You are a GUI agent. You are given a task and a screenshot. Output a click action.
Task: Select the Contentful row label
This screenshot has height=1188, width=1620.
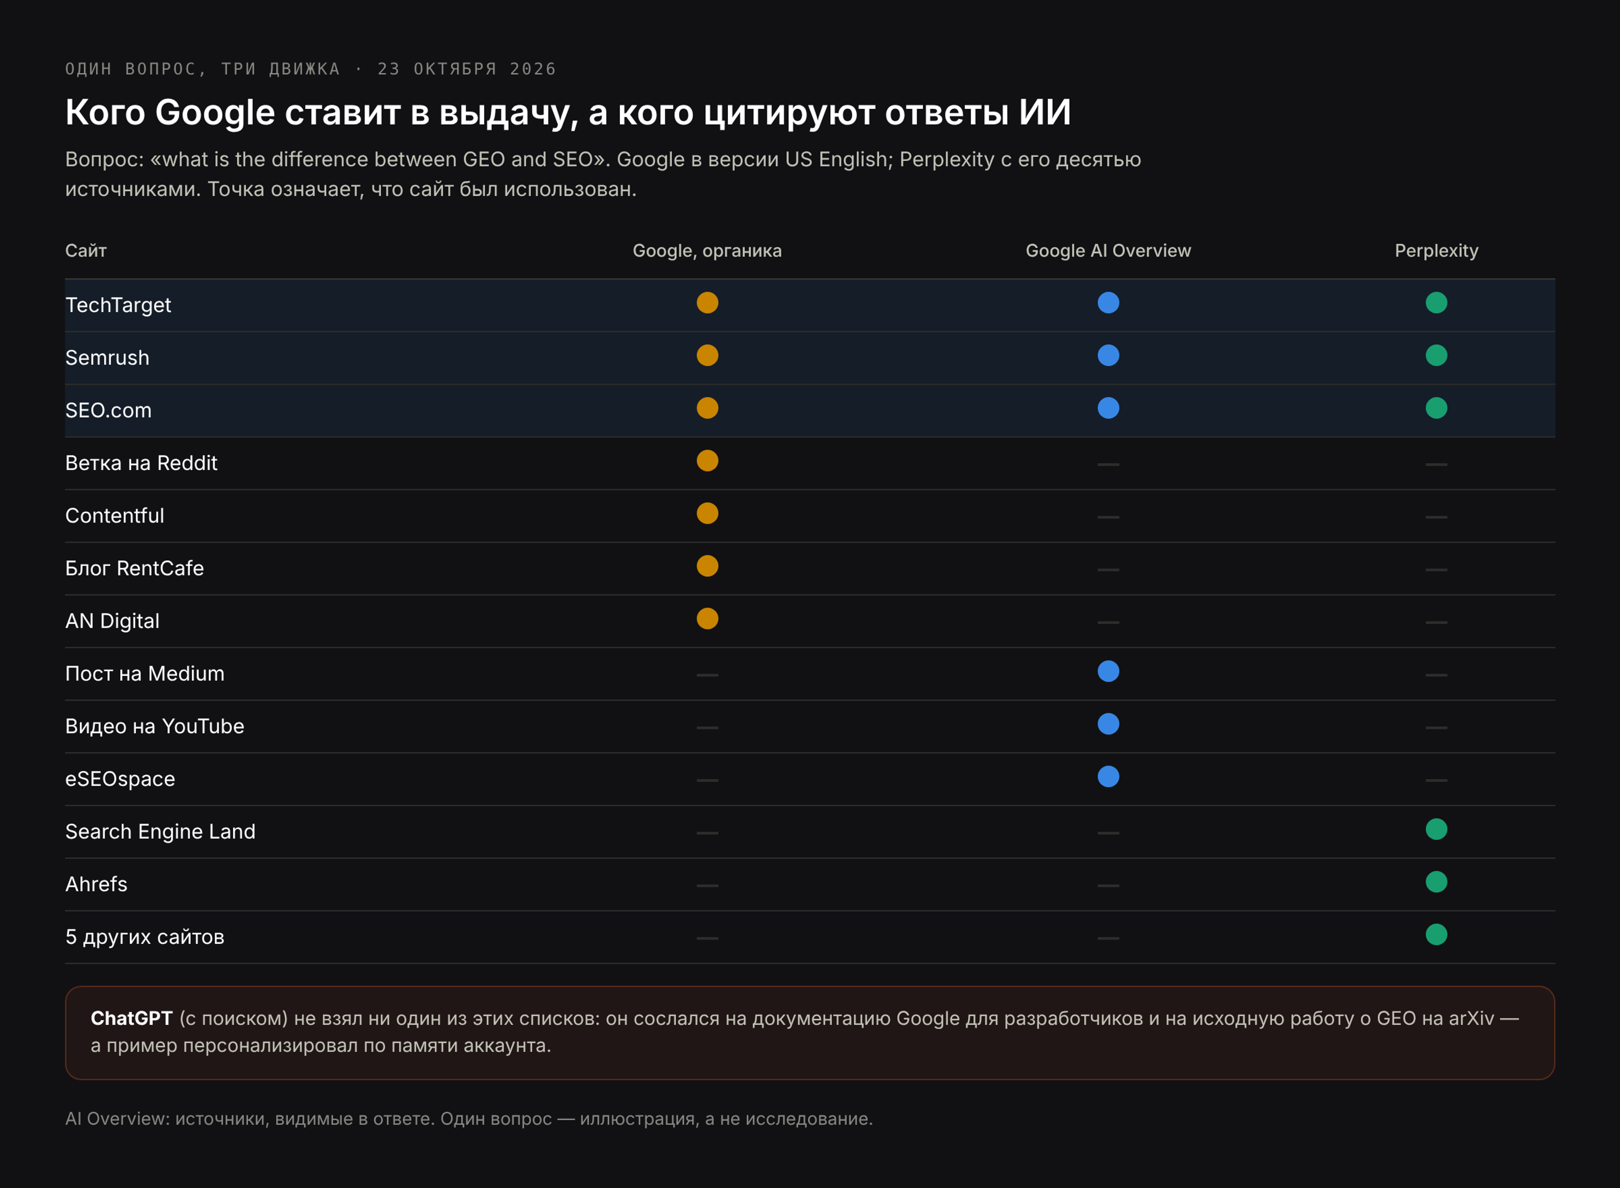pos(114,516)
